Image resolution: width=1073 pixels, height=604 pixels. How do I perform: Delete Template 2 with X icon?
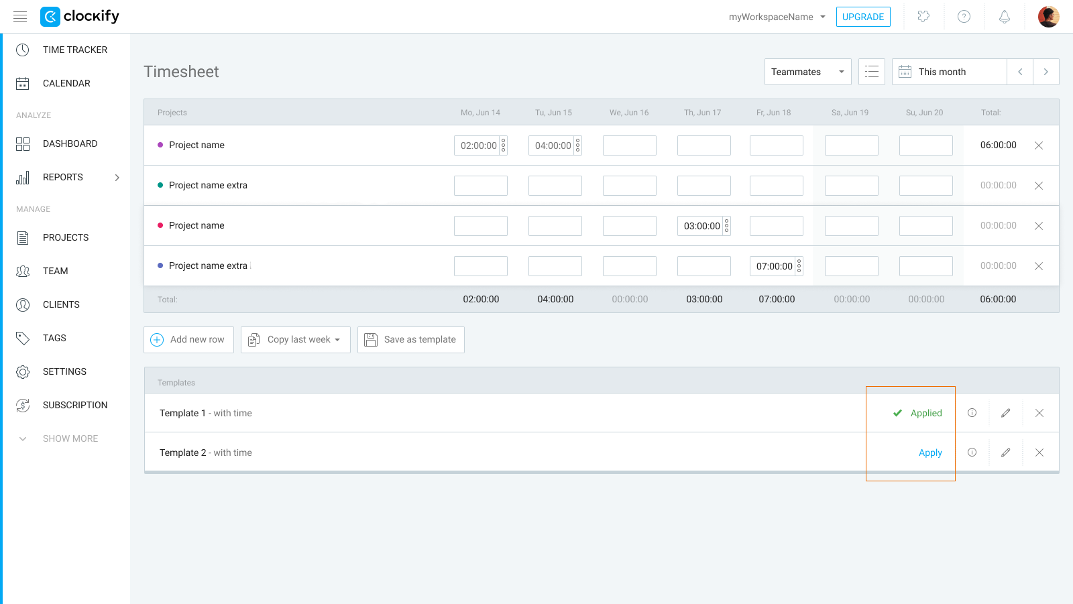(1039, 452)
